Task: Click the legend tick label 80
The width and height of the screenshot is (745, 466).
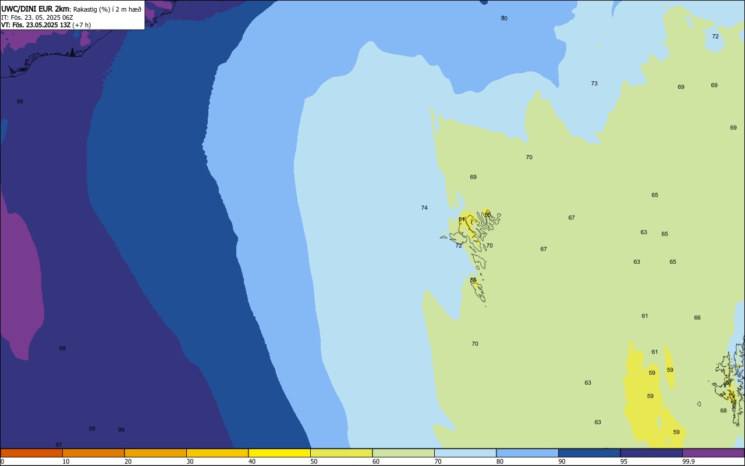Action: 500,461
